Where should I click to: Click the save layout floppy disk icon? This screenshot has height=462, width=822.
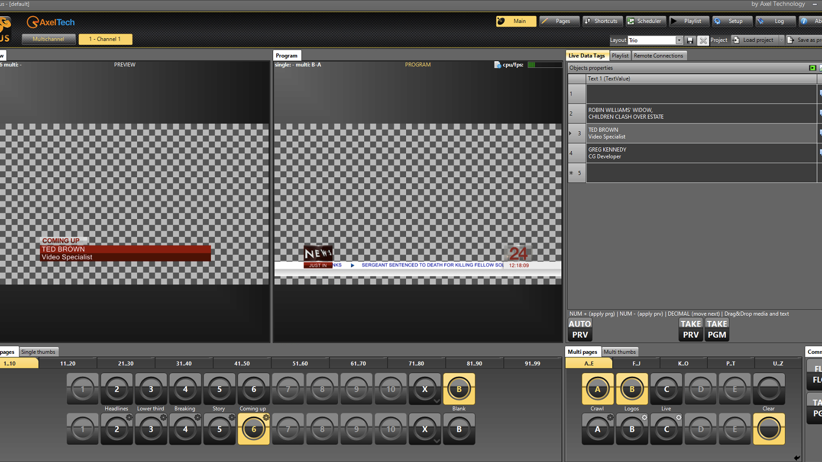point(690,40)
